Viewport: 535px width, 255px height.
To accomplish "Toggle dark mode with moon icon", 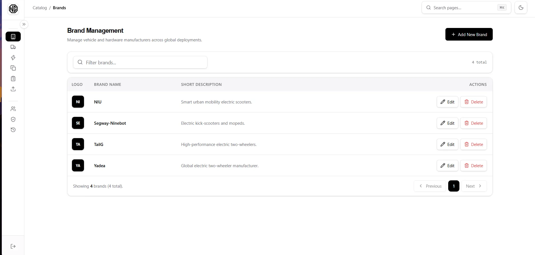I will tap(521, 8).
